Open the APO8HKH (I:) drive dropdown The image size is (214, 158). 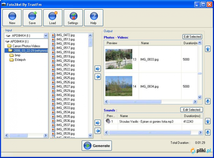46,36
